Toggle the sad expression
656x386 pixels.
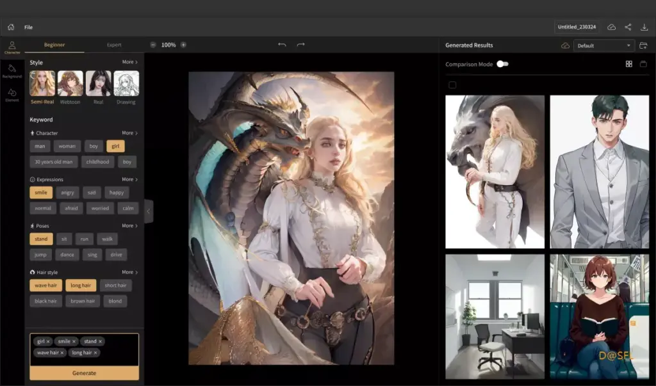pyautogui.click(x=92, y=193)
